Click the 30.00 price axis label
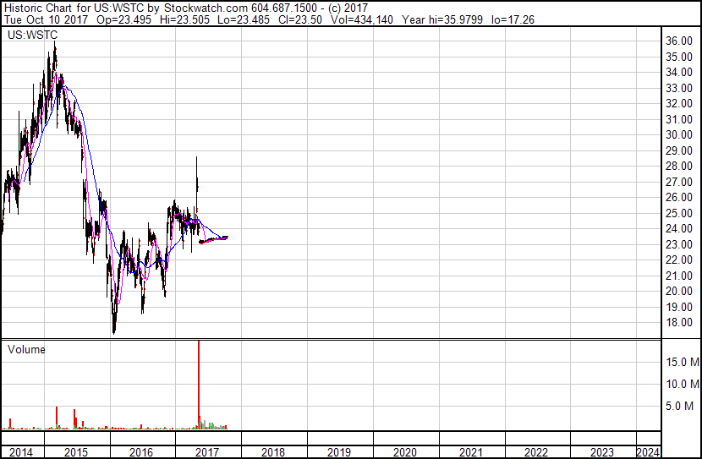The image size is (702, 459). click(679, 134)
